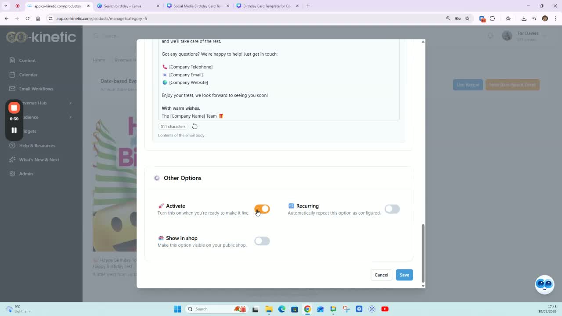Click the Email Workflows envelope icon

12,89
